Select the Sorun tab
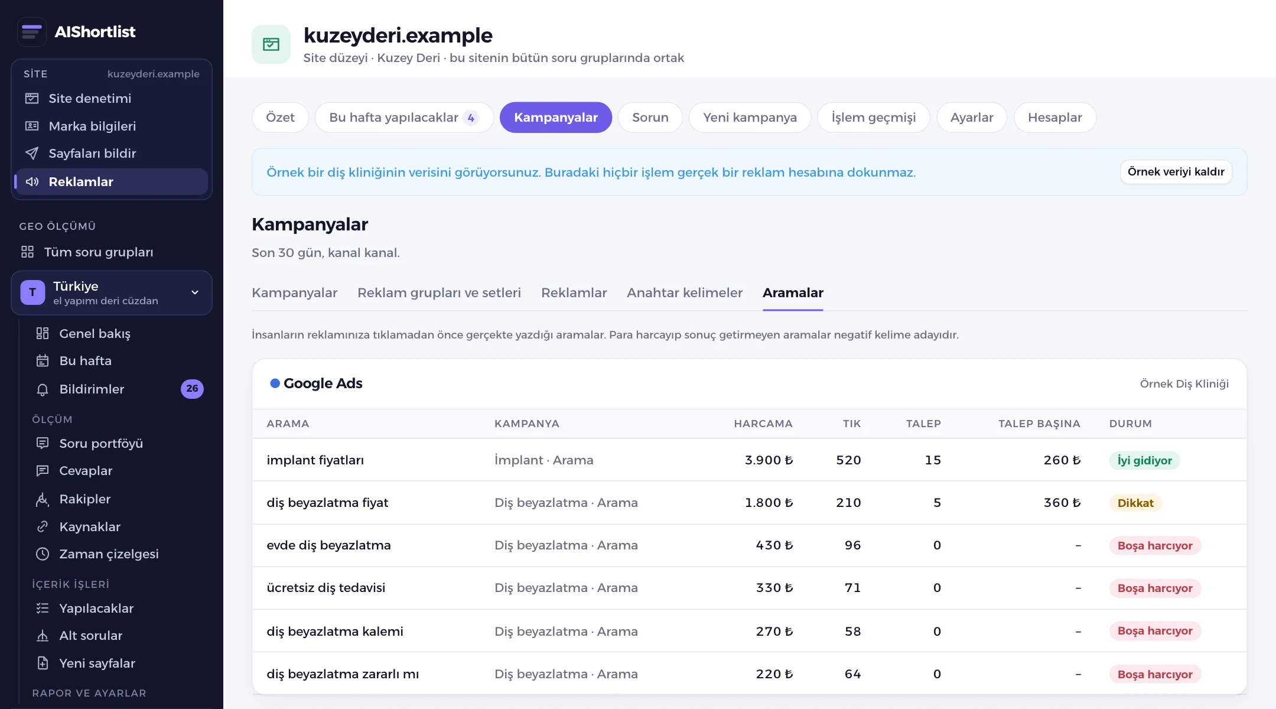 tap(650, 117)
